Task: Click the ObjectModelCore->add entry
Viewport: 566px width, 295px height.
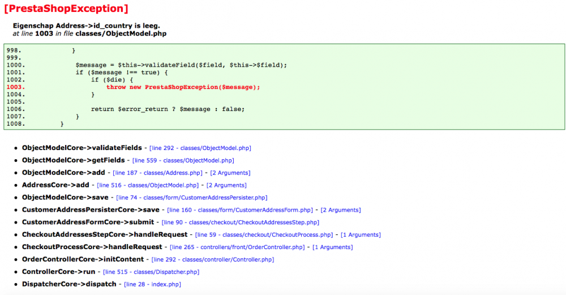Action: 63,173
